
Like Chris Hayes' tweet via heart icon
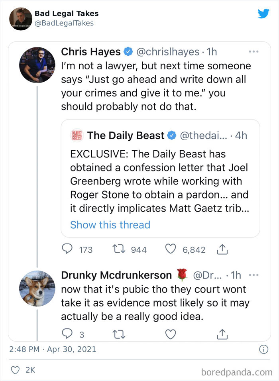click(x=170, y=249)
